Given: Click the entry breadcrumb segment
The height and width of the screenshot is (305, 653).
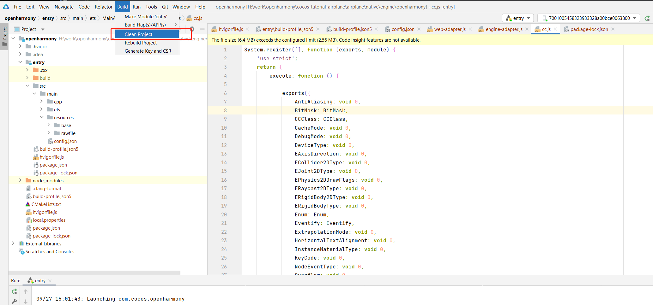Looking at the screenshot, I should (48, 18).
